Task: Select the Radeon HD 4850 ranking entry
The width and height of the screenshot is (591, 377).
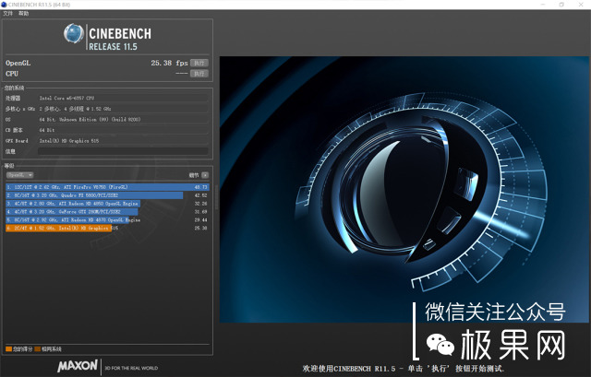Action: point(92,204)
